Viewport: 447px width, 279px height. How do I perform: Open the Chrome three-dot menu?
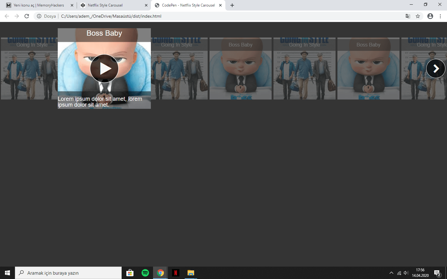point(440,16)
